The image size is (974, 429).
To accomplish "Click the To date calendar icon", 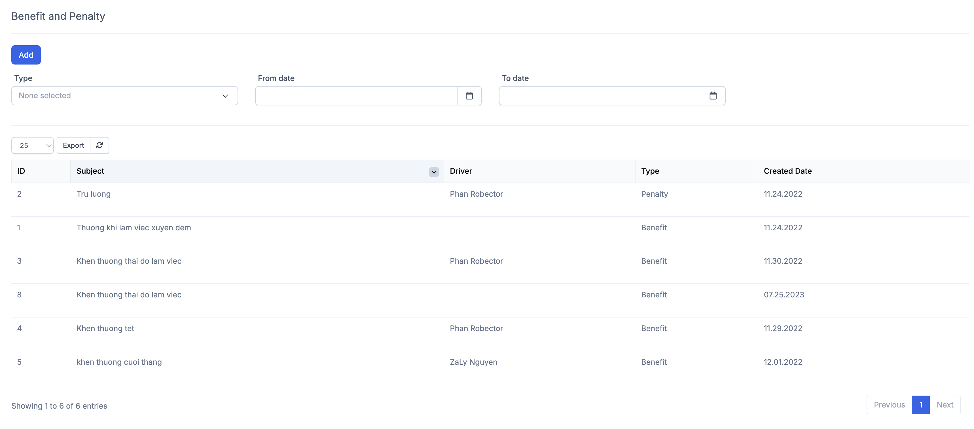I will (x=713, y=95).
